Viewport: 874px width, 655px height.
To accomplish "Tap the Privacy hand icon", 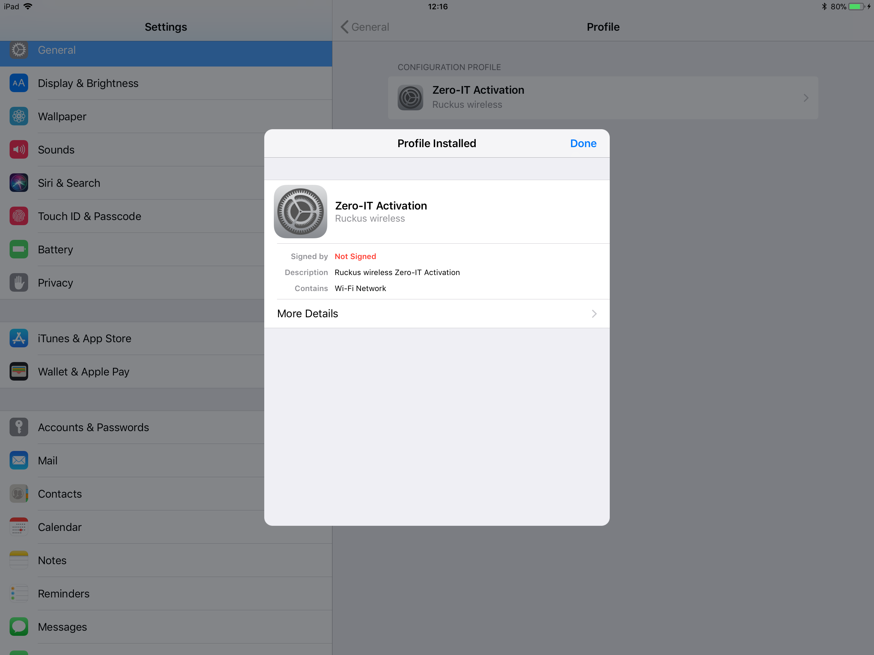I will click(x=19, y=283).
